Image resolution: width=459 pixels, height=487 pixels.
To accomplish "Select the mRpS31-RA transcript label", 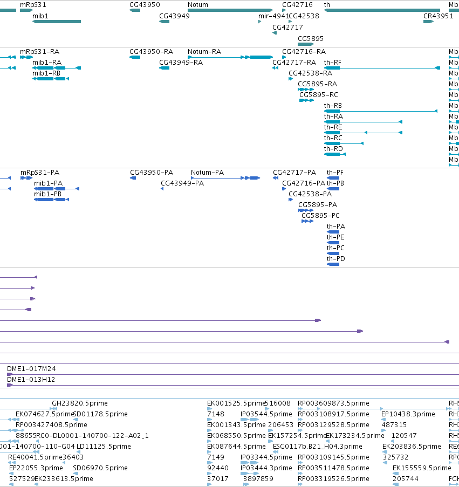I will pos(39,52).
